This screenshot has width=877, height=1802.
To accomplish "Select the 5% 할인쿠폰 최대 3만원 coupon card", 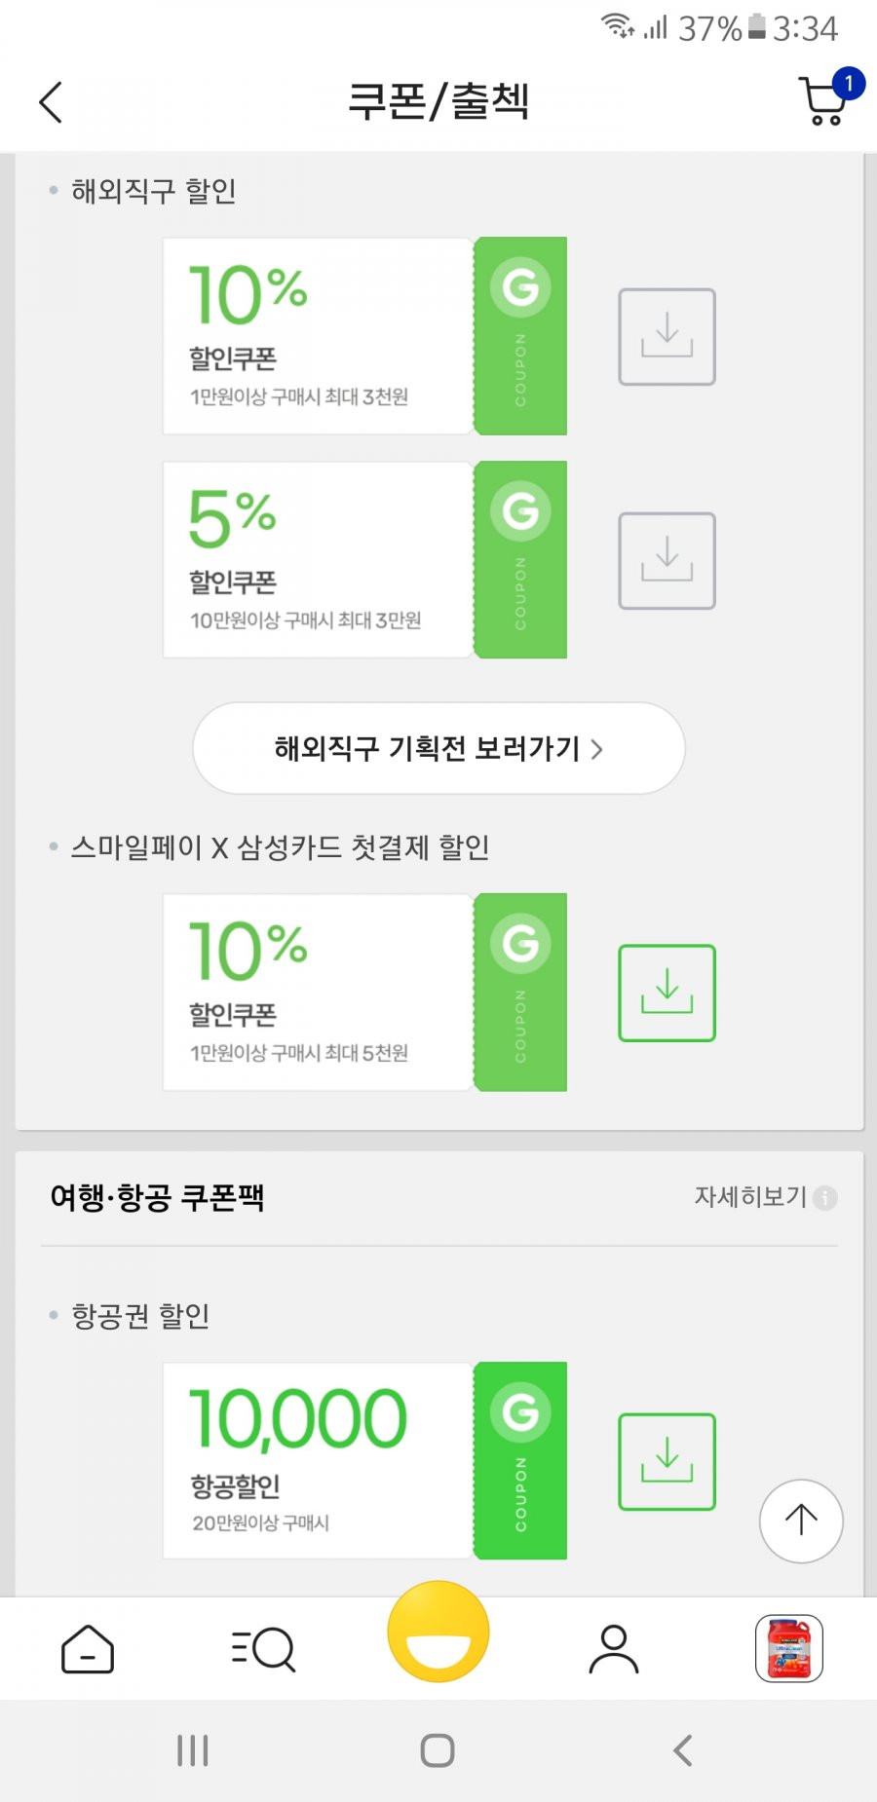I will 364,560.
